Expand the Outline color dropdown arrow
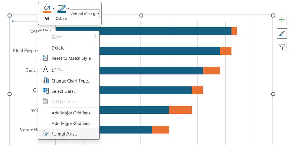The height and width of the screenshot is (145, 290). [67, 8]
